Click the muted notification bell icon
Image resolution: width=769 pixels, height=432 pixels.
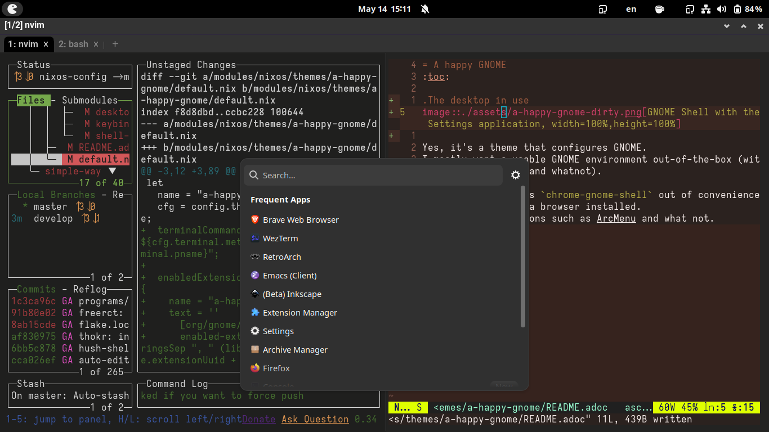click(x=424, y=9)
